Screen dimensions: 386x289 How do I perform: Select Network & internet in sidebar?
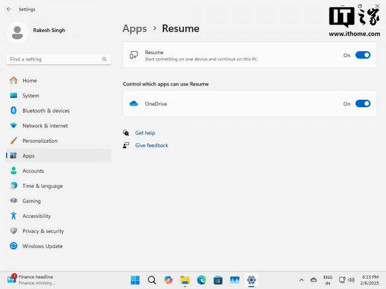tap(45, 126)
